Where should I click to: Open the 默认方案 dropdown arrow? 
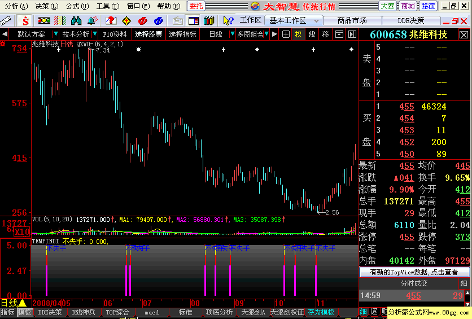[x=56, y=34]
